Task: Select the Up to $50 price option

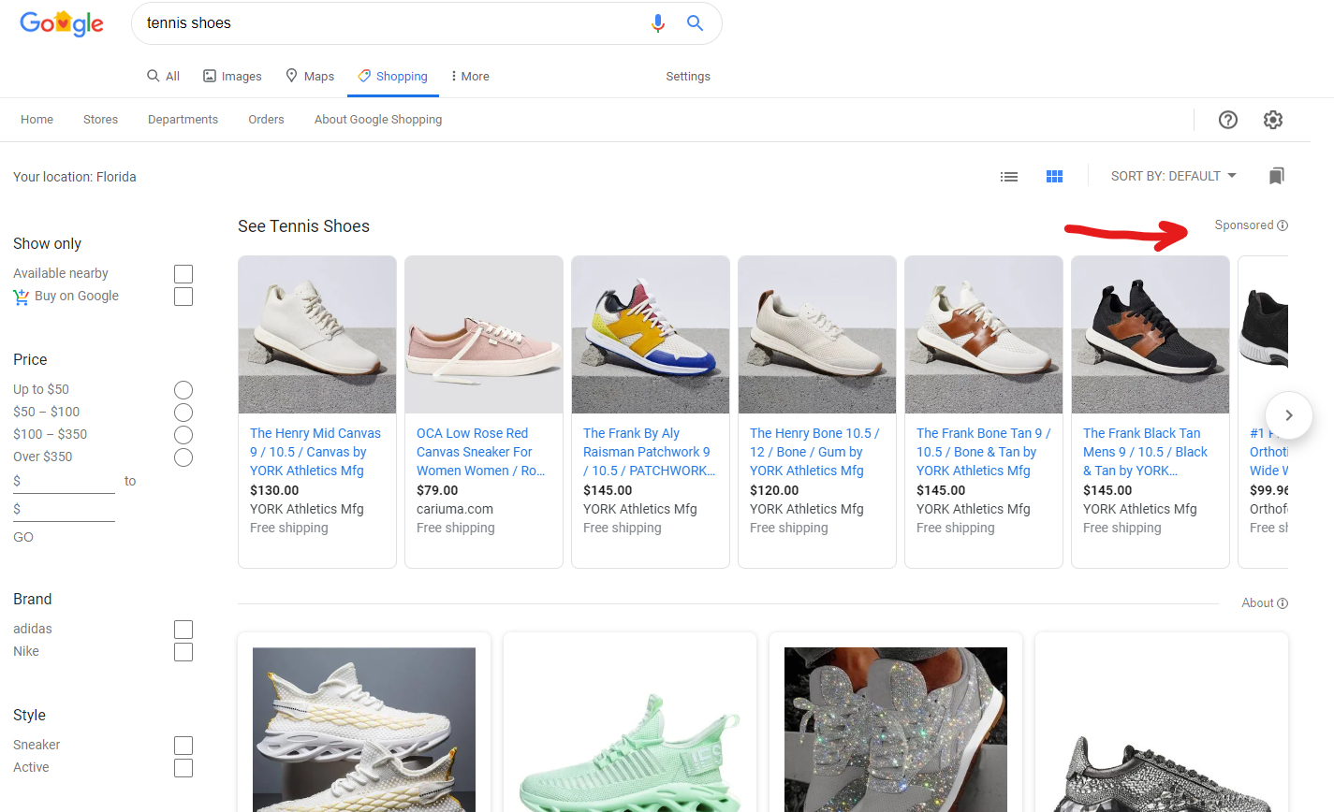Action: click(x=183, y=390)
